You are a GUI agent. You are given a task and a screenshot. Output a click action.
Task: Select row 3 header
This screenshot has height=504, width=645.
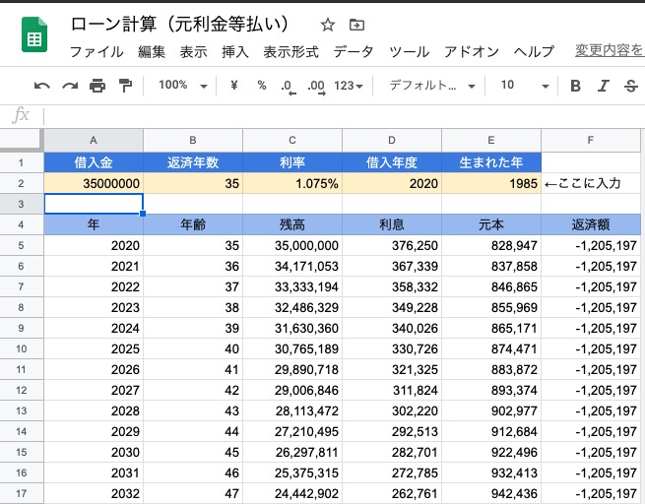tap(22, 204)
